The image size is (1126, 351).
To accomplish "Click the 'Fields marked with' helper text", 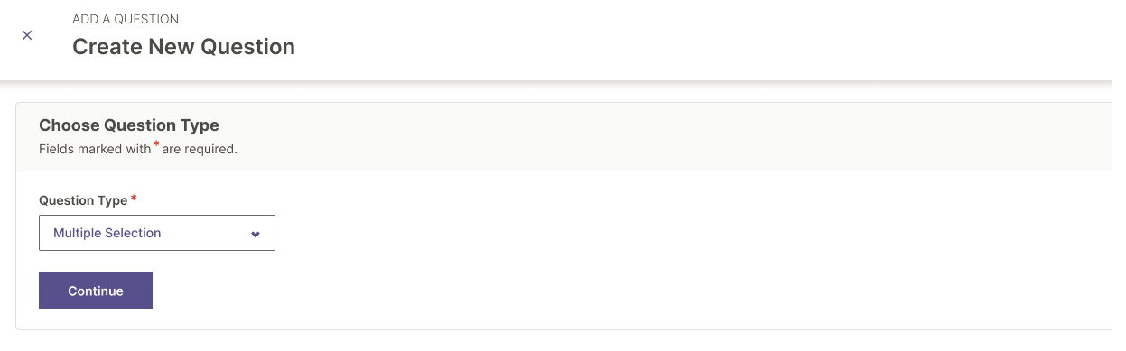I will [x=95, y=149].
